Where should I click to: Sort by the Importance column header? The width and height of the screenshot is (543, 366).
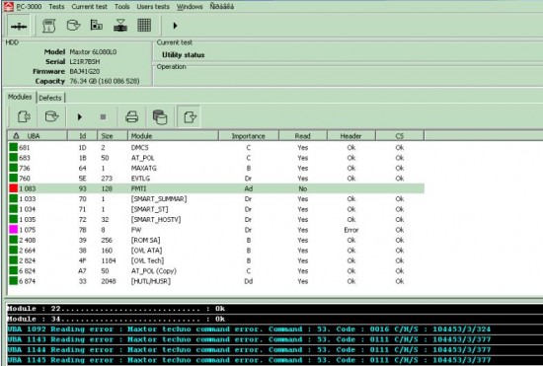point(249,136)
